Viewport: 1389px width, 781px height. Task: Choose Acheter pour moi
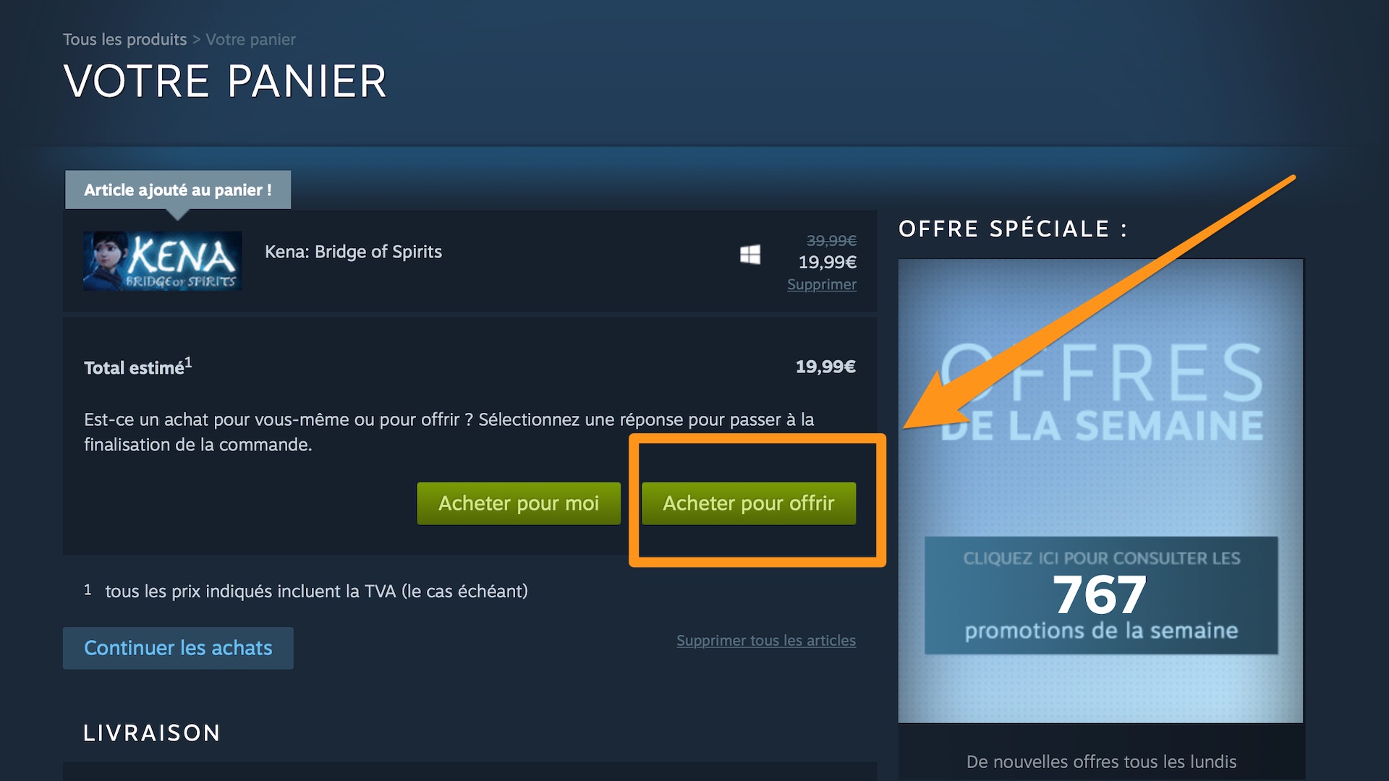click(519, 503)
